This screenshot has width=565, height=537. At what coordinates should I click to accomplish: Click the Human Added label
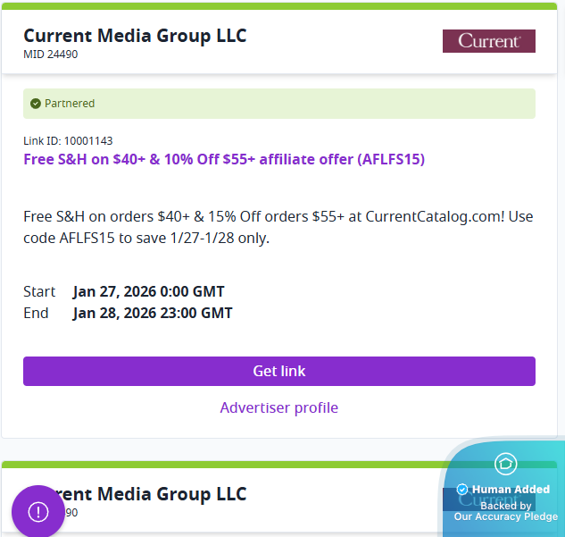(511, 490)
